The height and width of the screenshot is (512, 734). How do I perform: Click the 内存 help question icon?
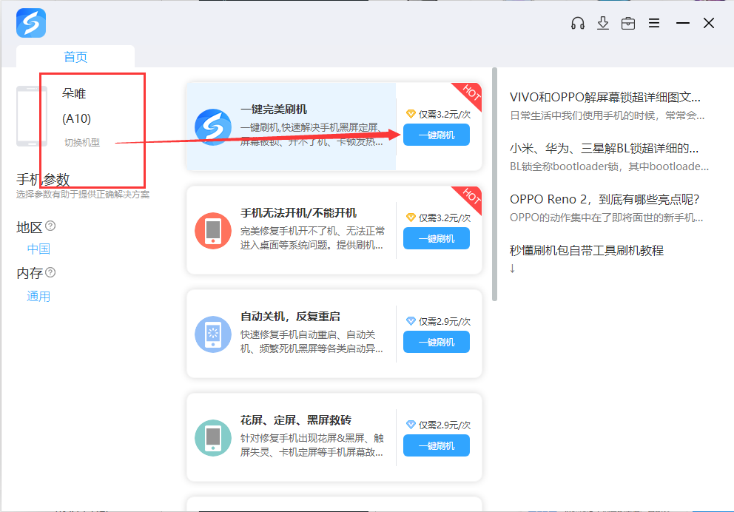(50, 272)
